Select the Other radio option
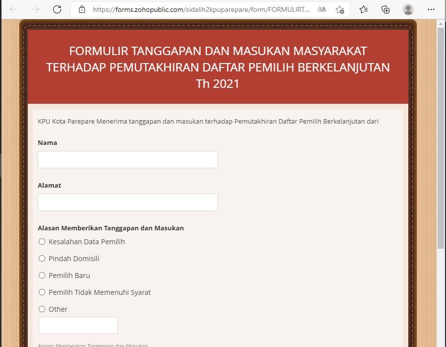446x347 pixels. pyautogui.click(x=42, y=309)
